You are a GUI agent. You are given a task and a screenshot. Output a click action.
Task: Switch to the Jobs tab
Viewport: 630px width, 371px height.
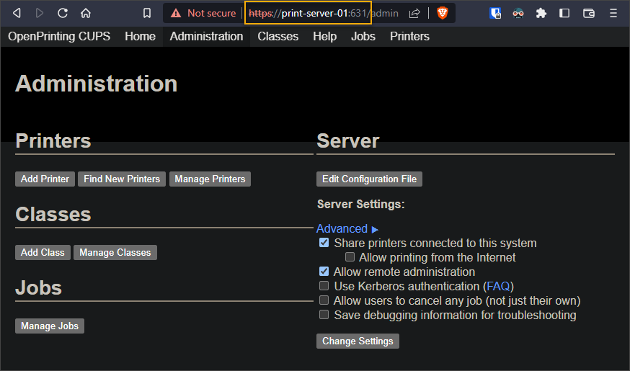click(x=363, y=36)
